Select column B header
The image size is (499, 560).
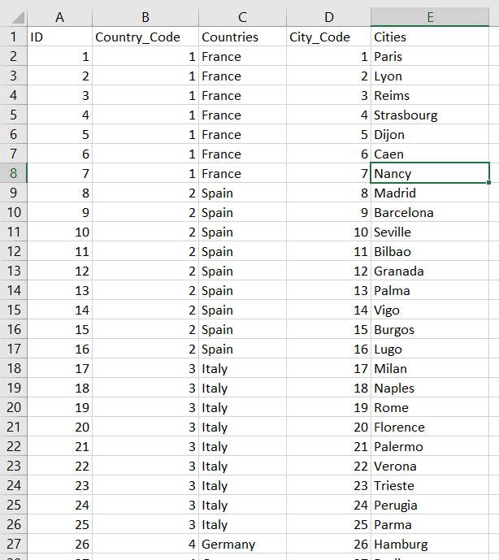(x=145, y=17)
